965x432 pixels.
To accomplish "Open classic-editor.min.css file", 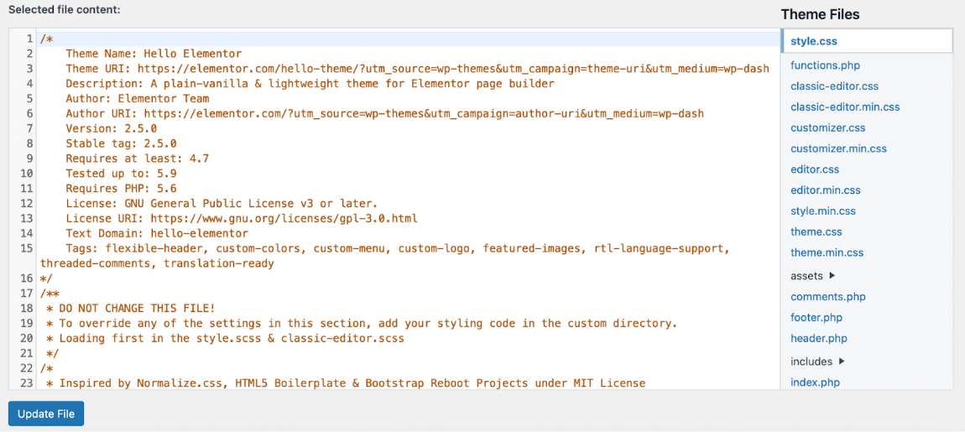I will point(844,107).
